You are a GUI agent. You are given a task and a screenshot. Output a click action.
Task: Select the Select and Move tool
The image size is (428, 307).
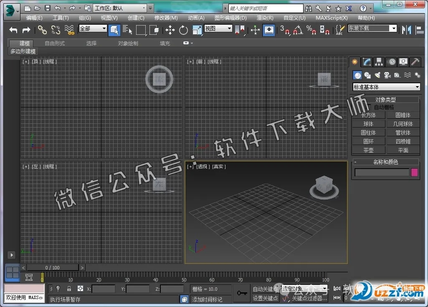[x=170, y=31]
